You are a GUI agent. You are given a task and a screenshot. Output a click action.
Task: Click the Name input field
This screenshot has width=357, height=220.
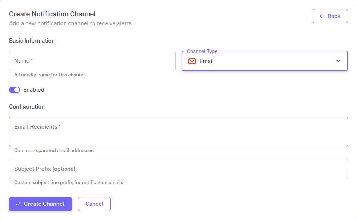click(x=92, y=61)
